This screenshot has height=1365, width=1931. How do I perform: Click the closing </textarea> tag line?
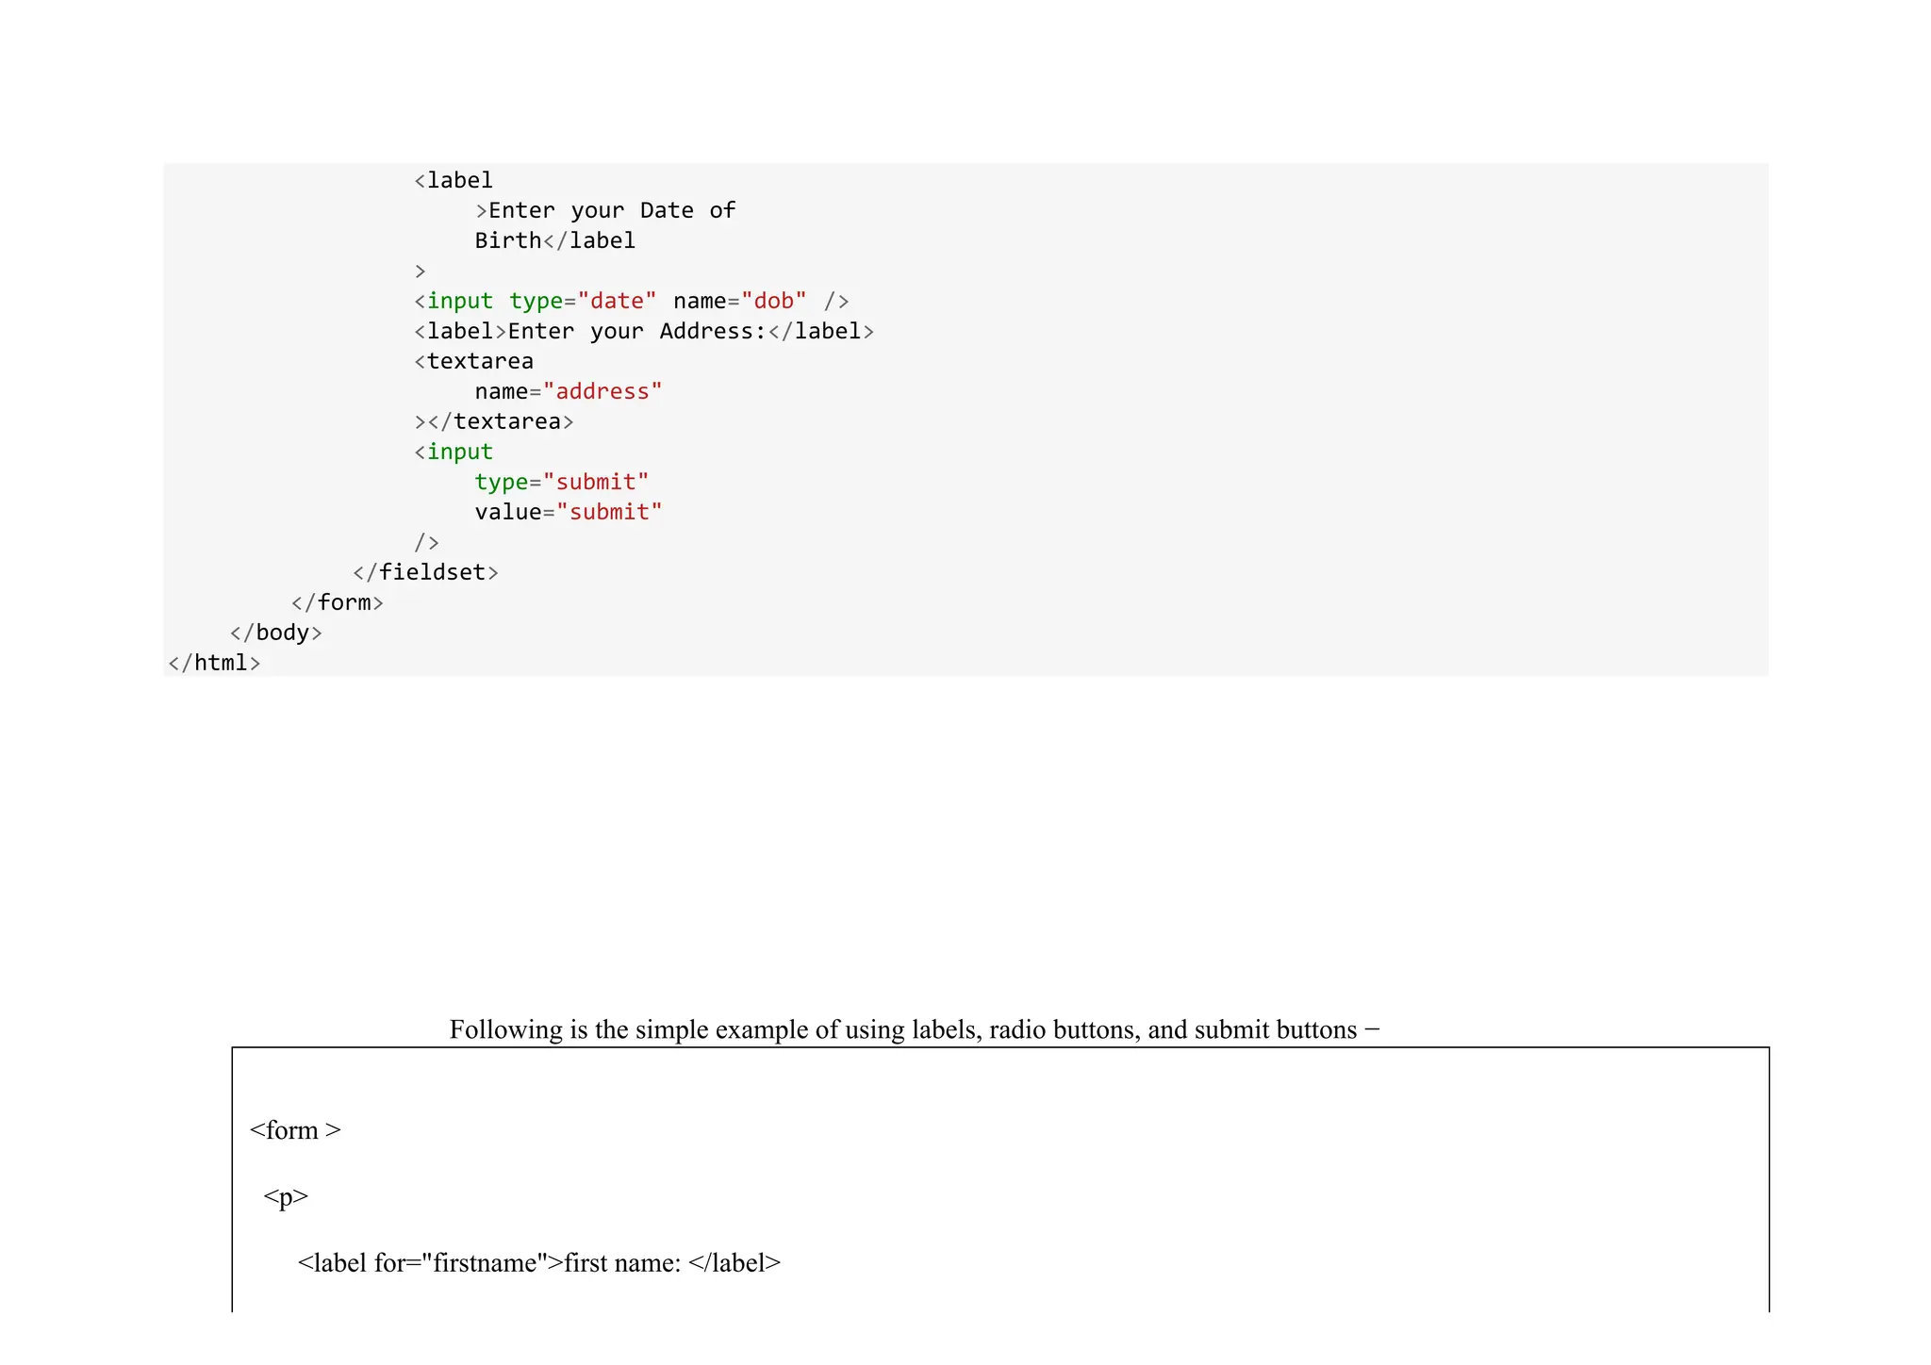coord(494,421)
